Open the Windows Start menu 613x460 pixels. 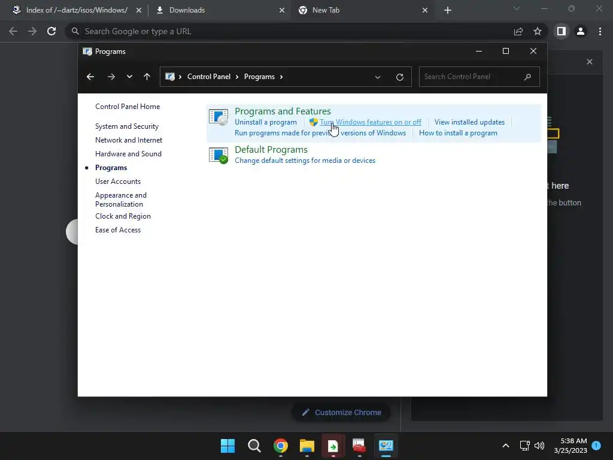click(x=227, y=446)
